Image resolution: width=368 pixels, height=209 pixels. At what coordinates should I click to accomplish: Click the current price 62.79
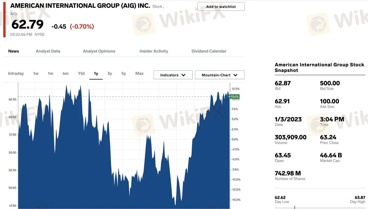[x=27, y=24]
